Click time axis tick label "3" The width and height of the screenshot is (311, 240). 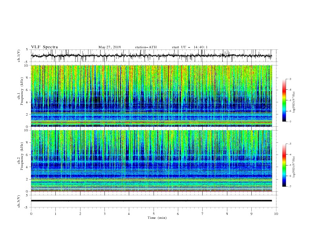point(104,214)
